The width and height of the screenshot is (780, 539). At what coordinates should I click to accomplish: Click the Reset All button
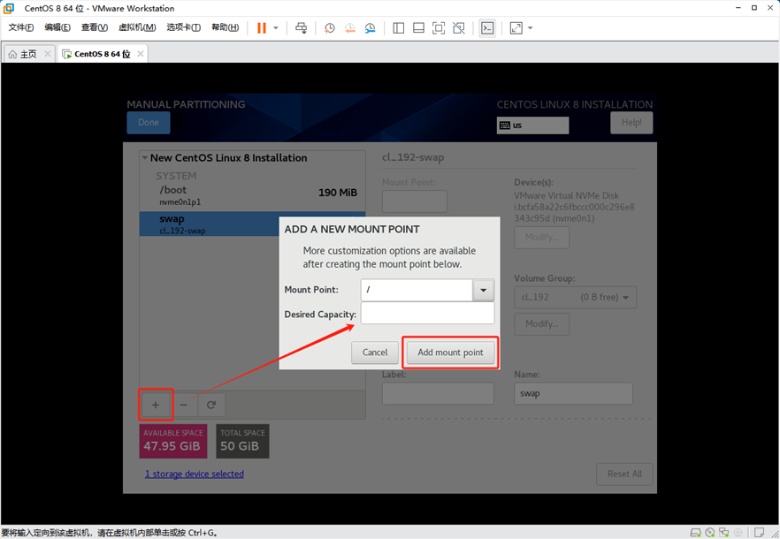click(x=624, y=474)
